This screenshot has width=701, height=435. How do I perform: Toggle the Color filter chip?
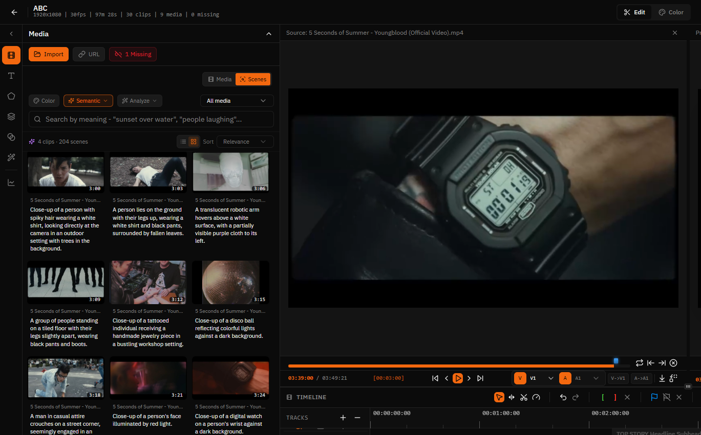44,101
